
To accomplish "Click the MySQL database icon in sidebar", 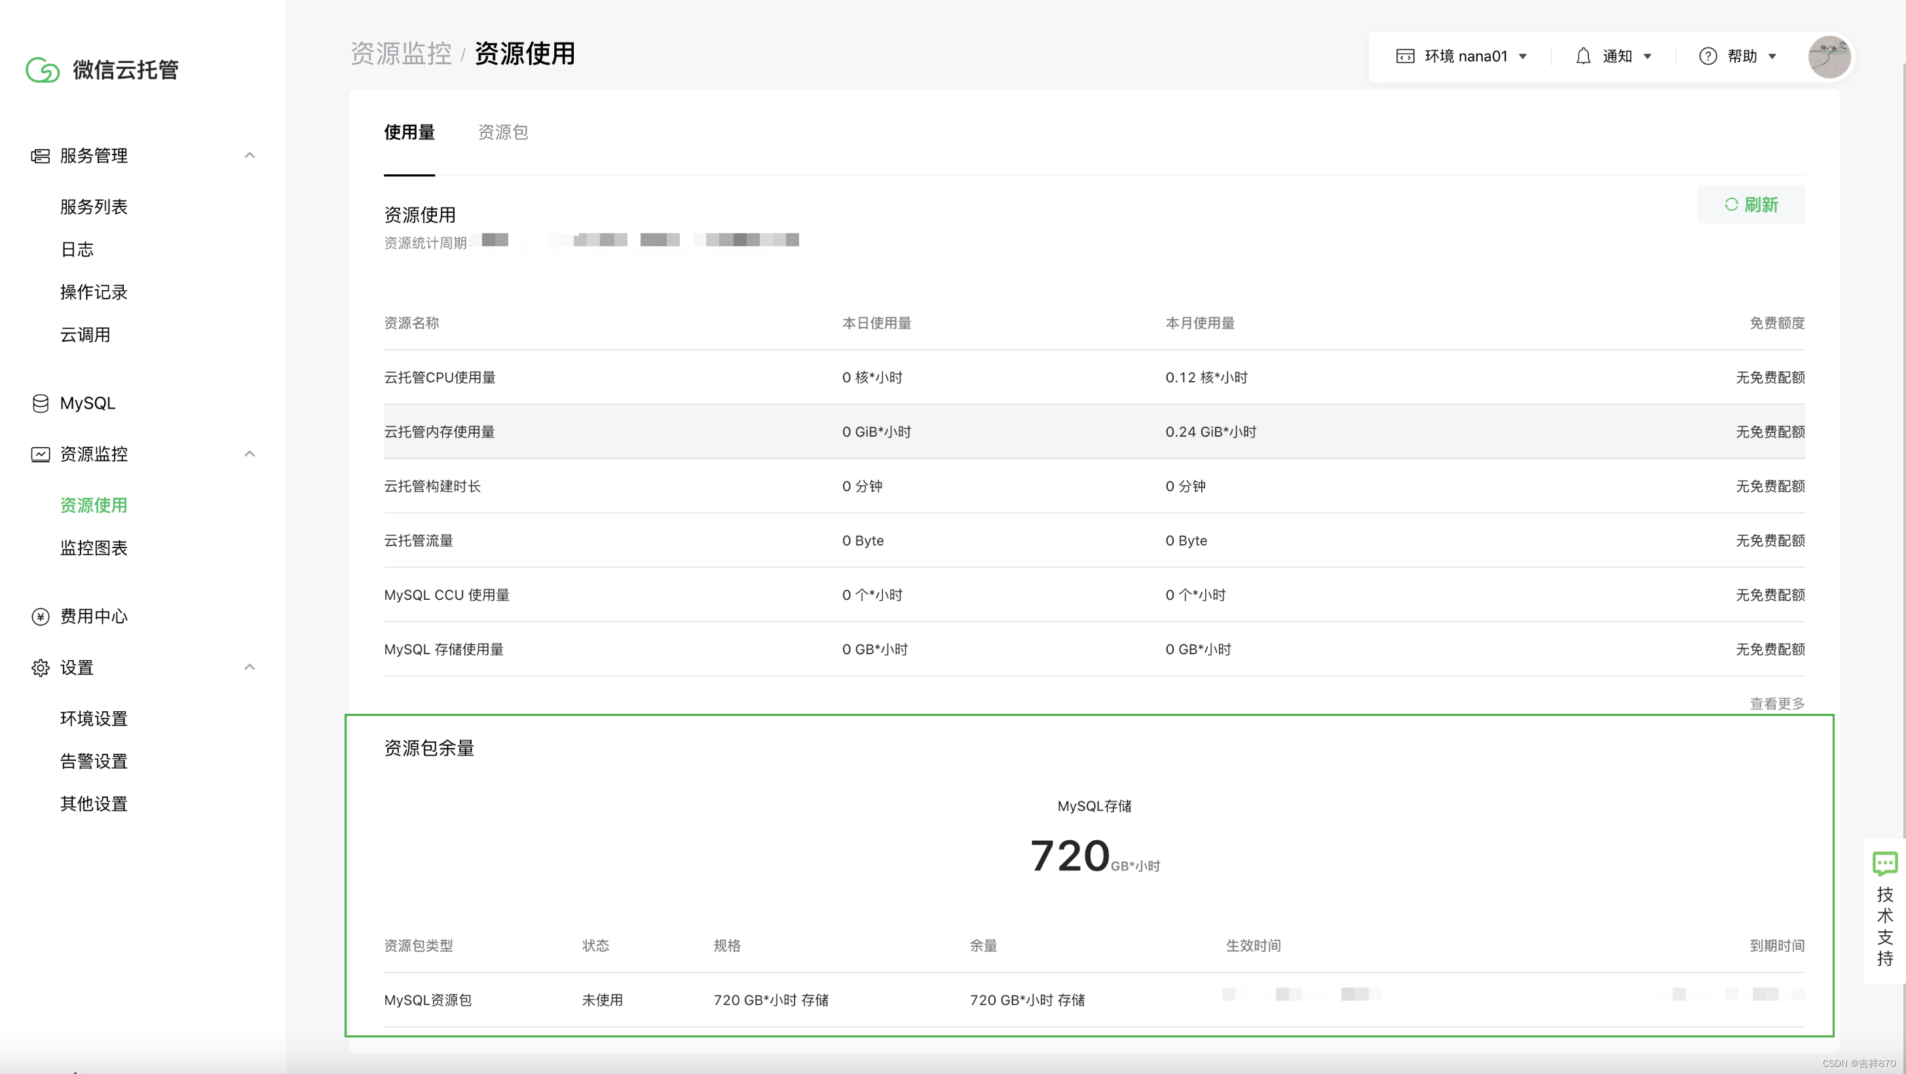I will click(x=40, y=403).
